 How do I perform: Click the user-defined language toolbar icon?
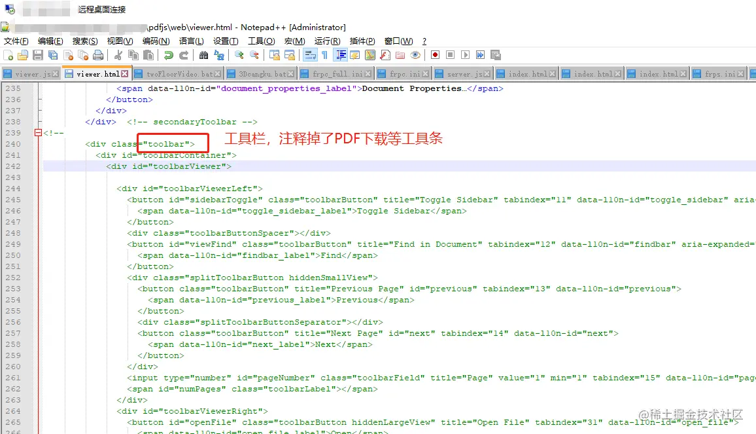[355, 55]
